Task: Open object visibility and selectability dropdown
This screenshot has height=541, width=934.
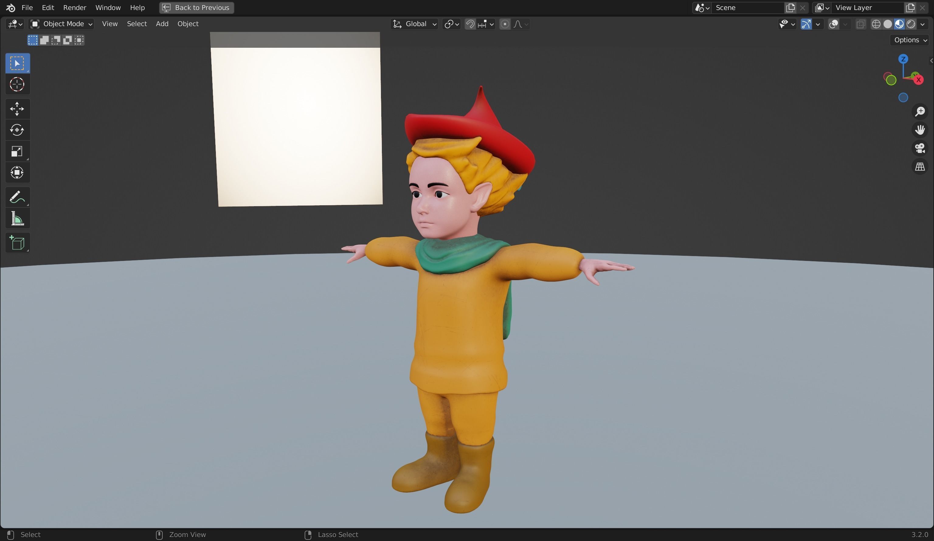Action: 787,24
